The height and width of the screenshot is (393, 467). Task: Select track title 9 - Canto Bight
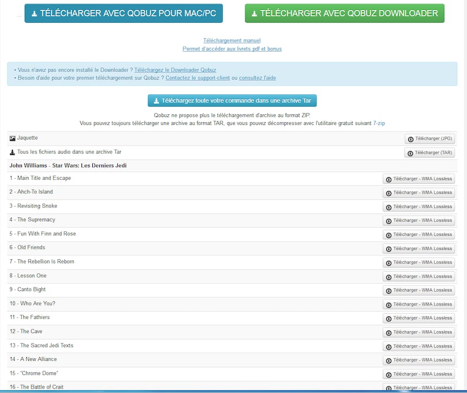click(x=28, y=289)
